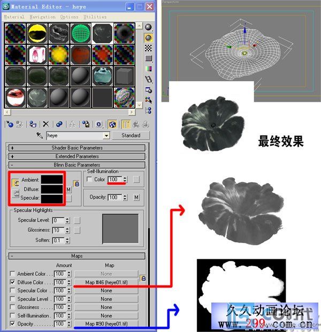321x332 pixels.
Task: Toggle the Backlight icon in side toolbar
Action: (148, 38)
